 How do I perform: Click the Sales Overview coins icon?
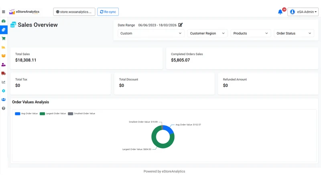coord(13,25)
